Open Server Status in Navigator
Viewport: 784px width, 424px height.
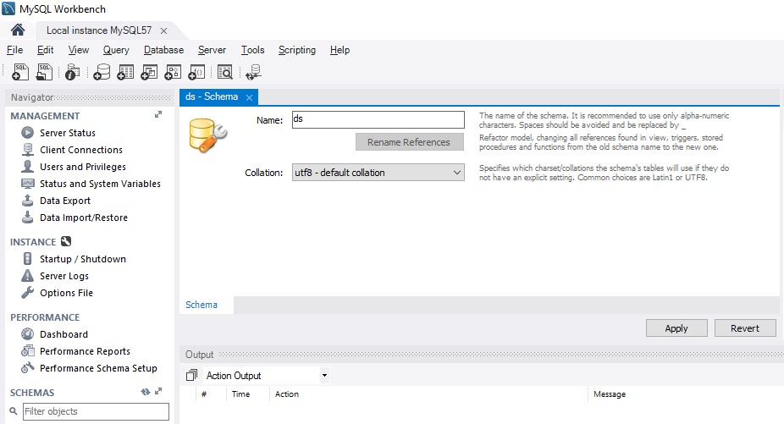(x=68, y=133)
